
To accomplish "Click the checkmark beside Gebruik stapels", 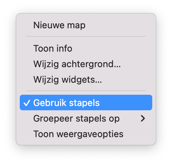I will coord(27,103).
